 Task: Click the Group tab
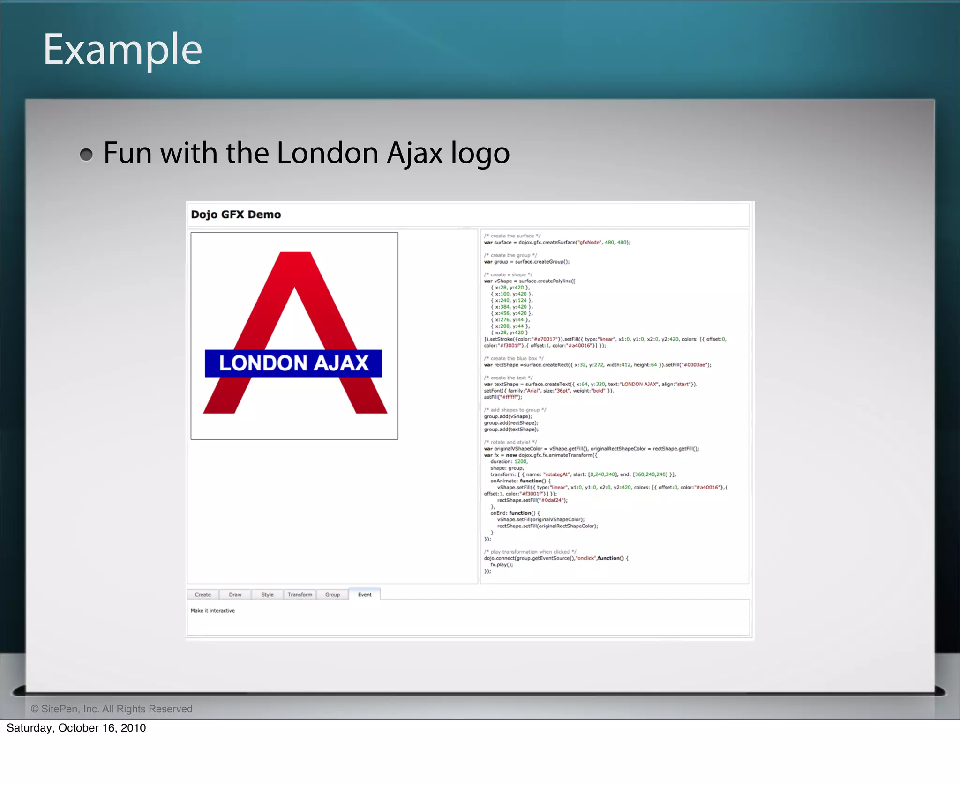(332, 594)
